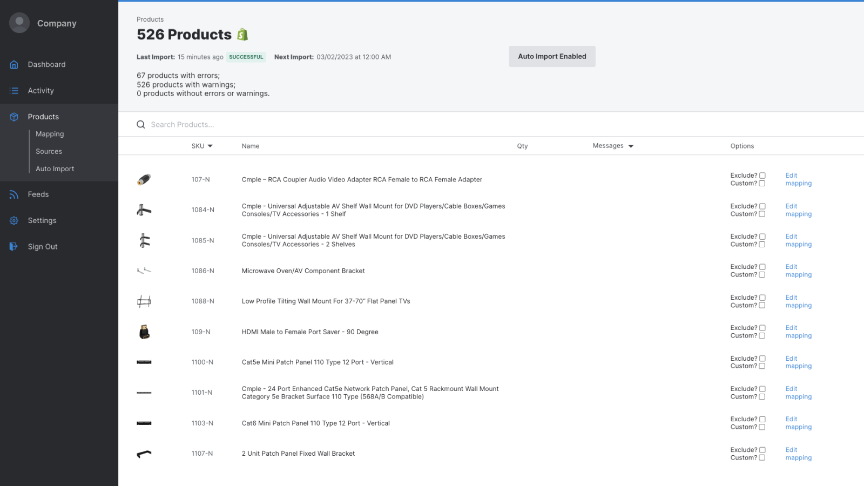
Task: Click SKU text 1101-N
Action: coord(202,393)
